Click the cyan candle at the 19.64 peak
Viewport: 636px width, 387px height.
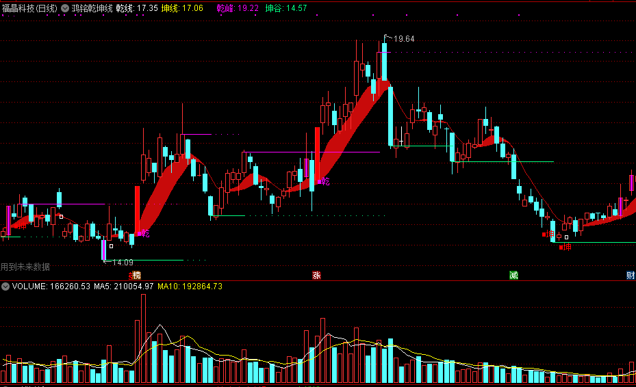[384, 61]
